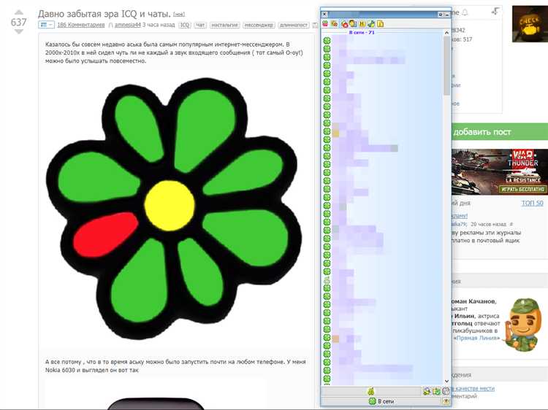Open the 'Прямая Линия' link
This screenshot has height=410, width=548.
[x=477, y=338]
